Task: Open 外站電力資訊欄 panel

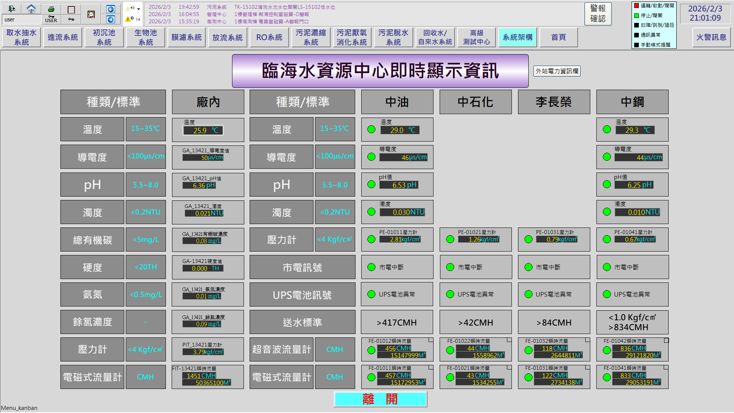Action: (x=557, y=71)
